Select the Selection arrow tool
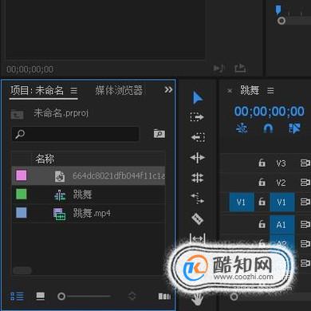The height and width of the screenshot is (311, 311). (198, 97)
